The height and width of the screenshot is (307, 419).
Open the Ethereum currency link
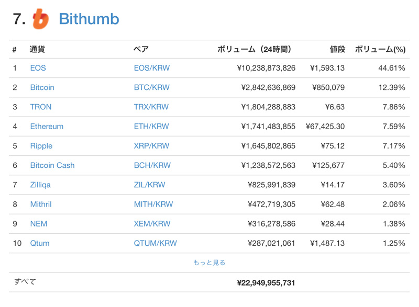47,127
